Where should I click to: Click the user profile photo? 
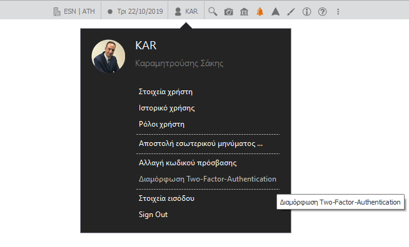point(108,56)
